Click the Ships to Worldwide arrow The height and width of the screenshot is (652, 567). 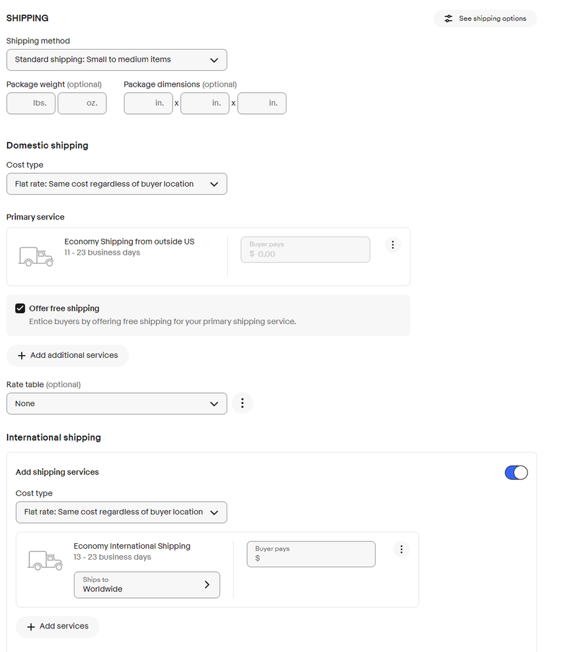[x=207, y=585]
